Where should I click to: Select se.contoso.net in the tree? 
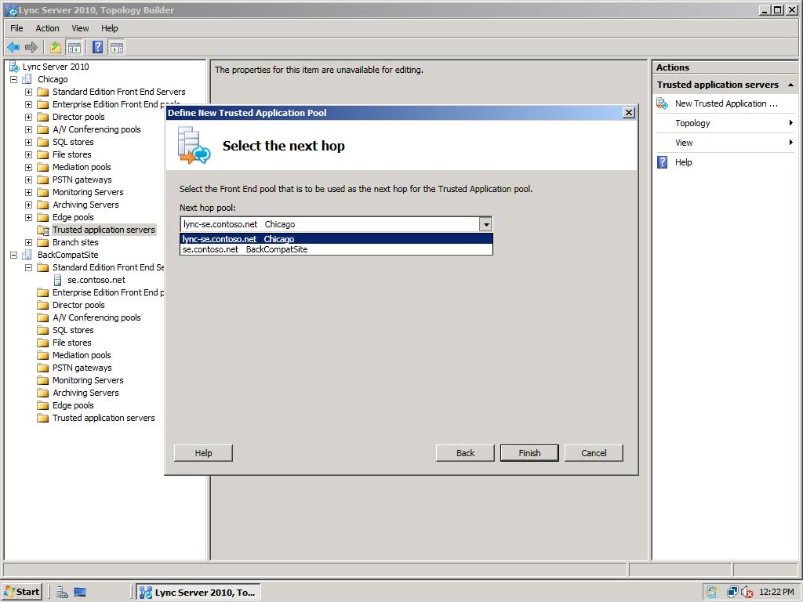point(96,280)
